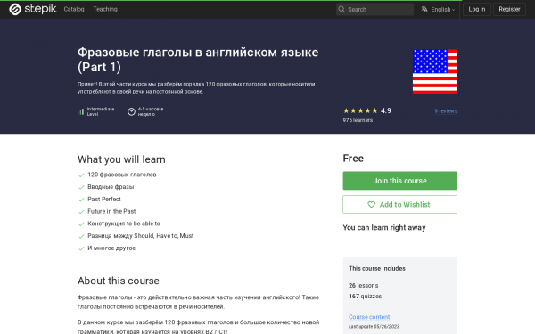Click the 'Future in the Past' text

111,211
